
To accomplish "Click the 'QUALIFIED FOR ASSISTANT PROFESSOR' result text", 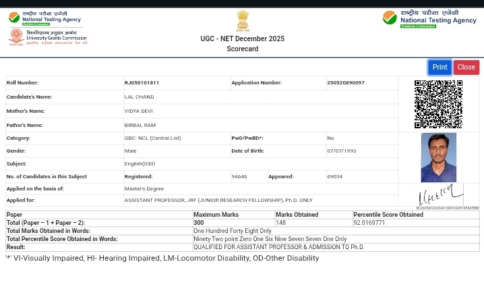I will pos(278,247).
